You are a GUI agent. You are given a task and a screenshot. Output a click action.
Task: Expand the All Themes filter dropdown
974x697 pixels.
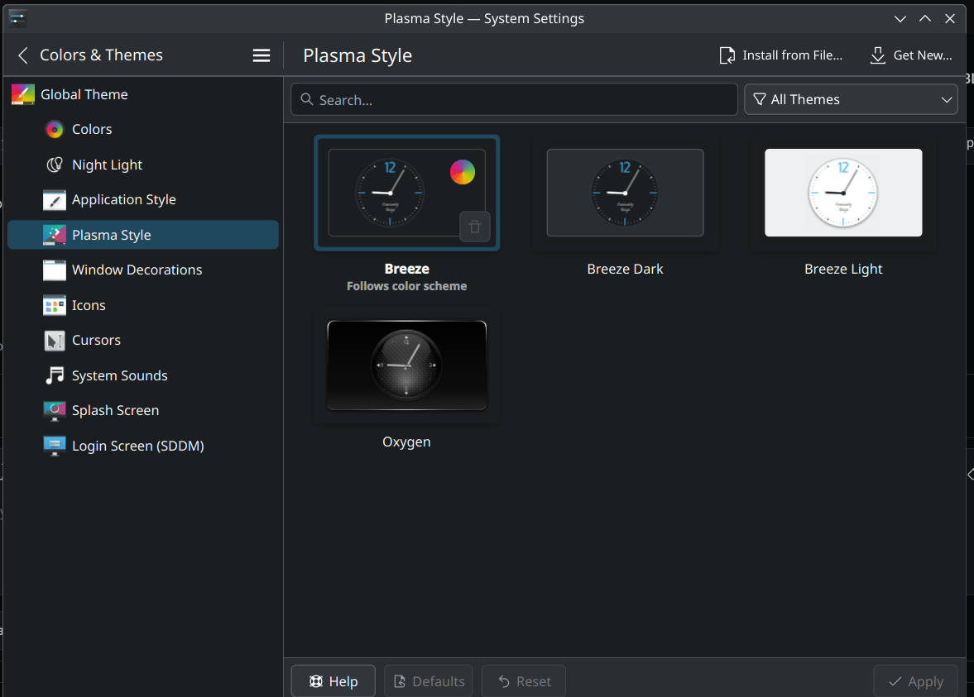pyautogui.click(x=851, y=99)
